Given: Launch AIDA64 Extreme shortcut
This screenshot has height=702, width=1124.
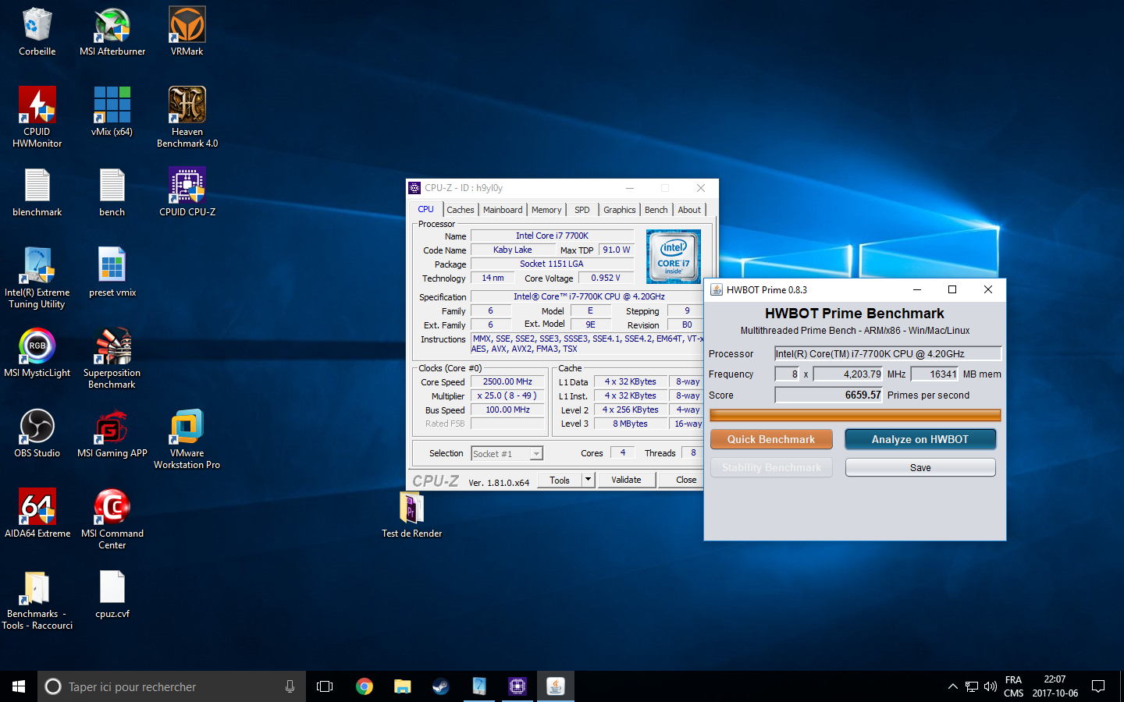Looking at the screenshot, I should pyautogui.click(x=37, y=514).
